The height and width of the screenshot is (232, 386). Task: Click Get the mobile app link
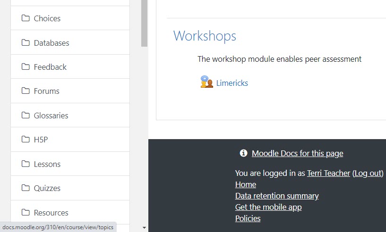(268, 207)
